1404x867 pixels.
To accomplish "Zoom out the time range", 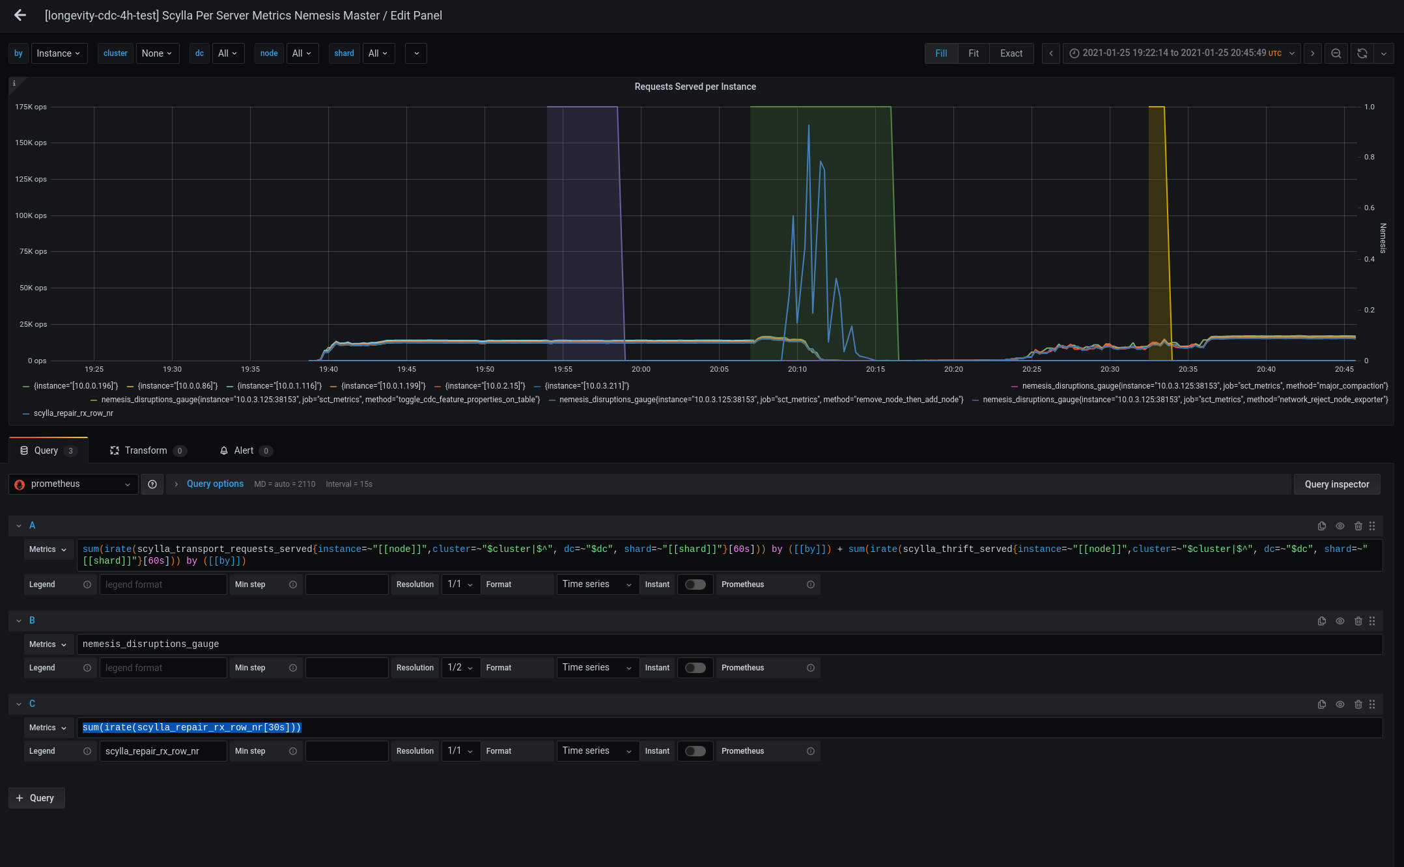I will coord(1336,53).
